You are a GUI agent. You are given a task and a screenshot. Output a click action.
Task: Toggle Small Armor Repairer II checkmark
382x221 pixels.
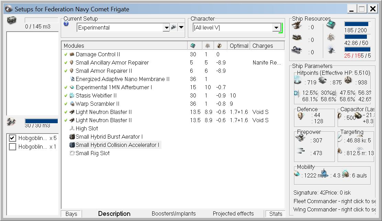(x=66, y=71)
